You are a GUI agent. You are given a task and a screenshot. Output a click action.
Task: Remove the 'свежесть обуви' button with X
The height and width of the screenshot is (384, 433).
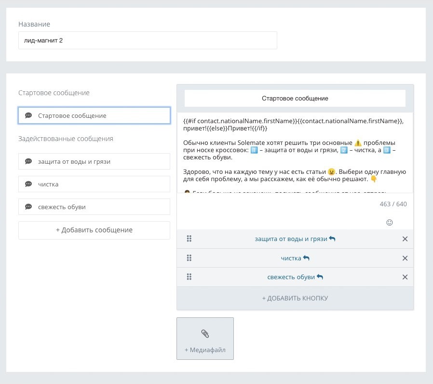pos(405,277)
